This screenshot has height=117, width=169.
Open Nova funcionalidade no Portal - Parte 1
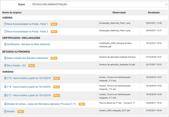[27, 24]
